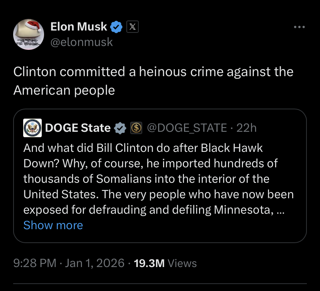
Task: Click the X affiliation badge next to name
Action: 132,27
